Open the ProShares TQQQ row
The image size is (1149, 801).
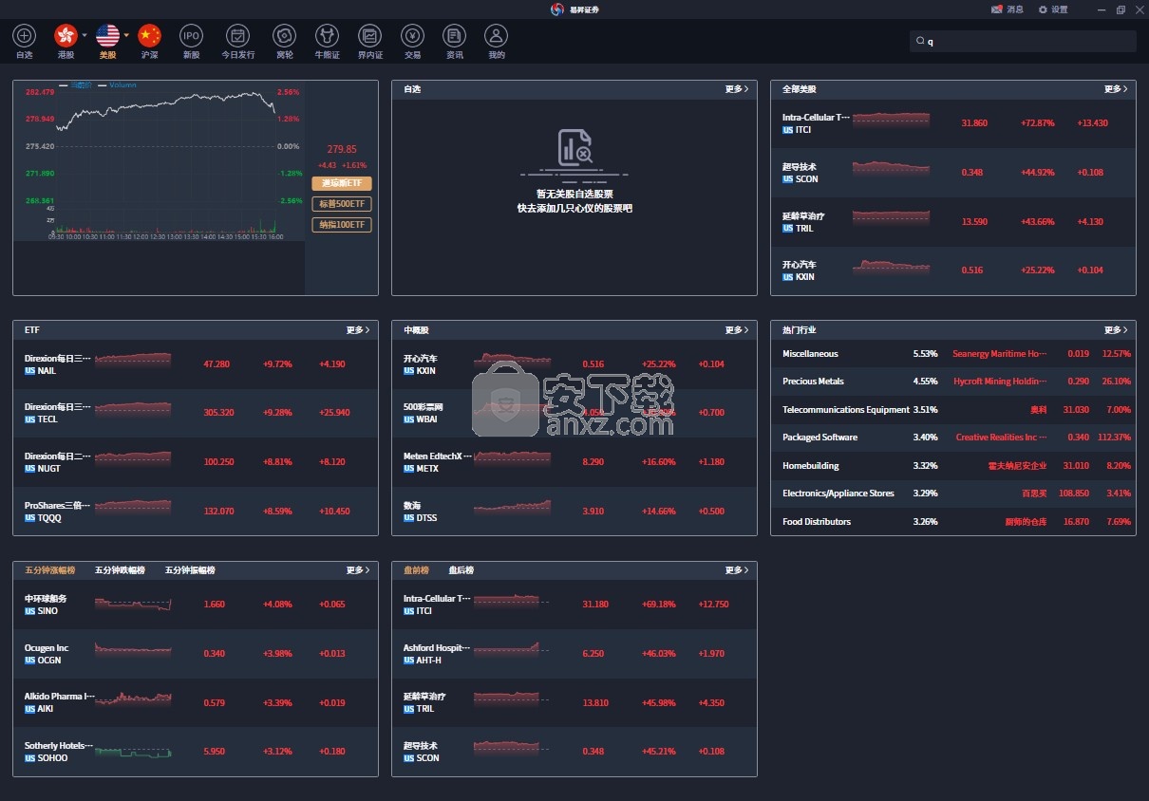point(195,512)
